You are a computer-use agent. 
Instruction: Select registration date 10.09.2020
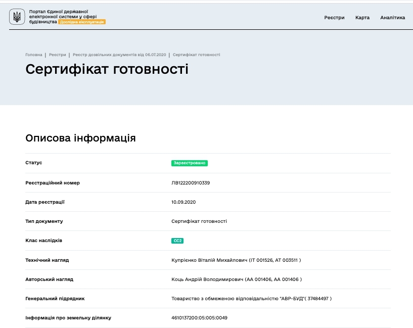coord(183,202)
